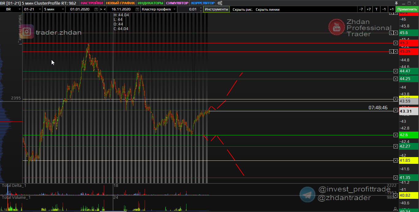Click the pin window icon

pyautogui.click(x=396, y=3)
